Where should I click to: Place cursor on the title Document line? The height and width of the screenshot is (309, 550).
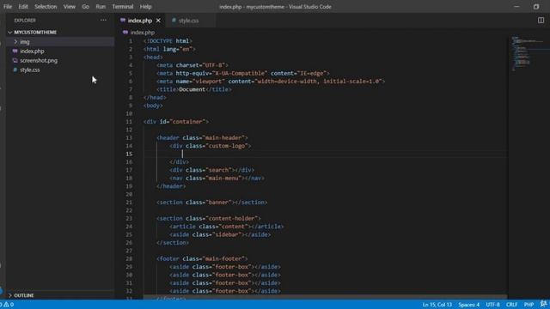click(194, 89)
